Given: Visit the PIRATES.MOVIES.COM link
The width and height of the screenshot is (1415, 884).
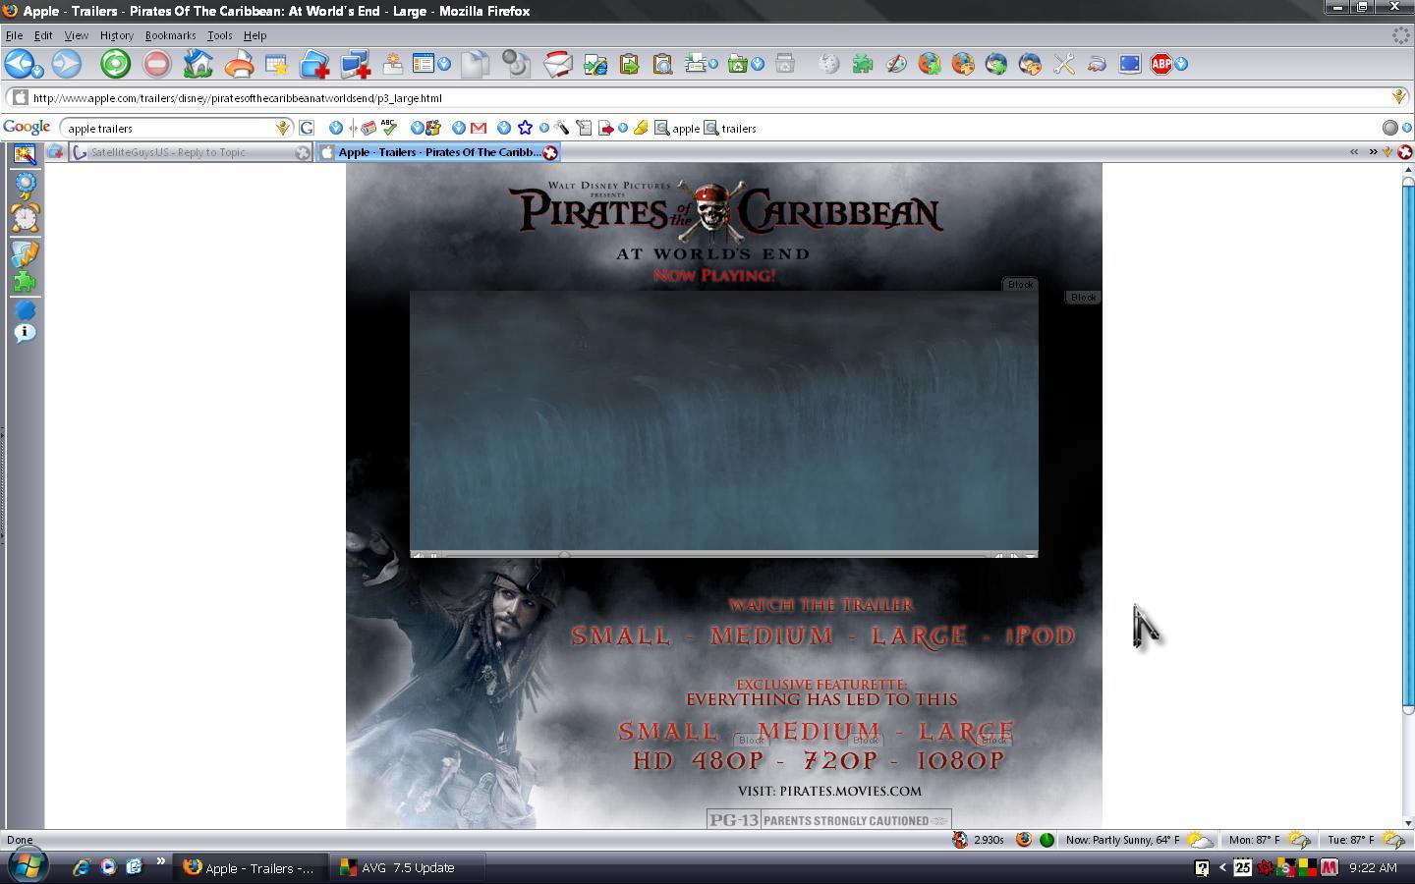Looking at the screenshot, I should (850, 791).
